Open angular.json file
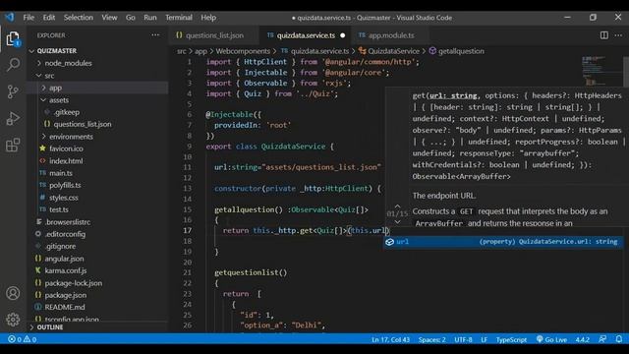This screenshot has height=354, width=629. point(64,259)
